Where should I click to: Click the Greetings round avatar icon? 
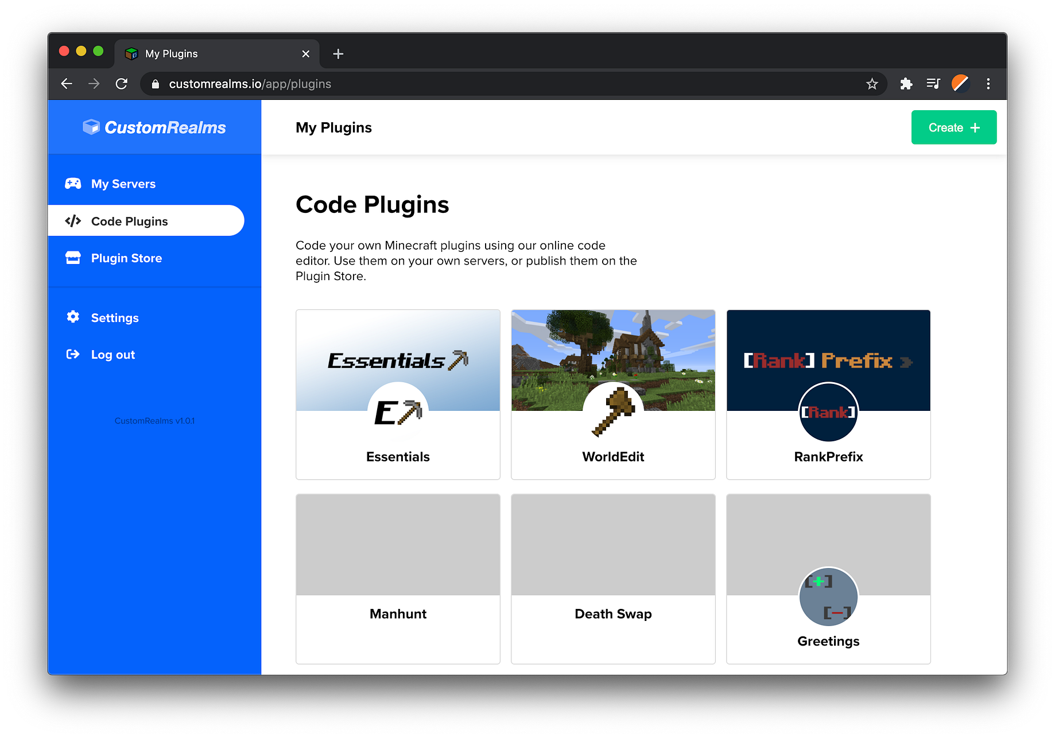click(x=828, y=596)
